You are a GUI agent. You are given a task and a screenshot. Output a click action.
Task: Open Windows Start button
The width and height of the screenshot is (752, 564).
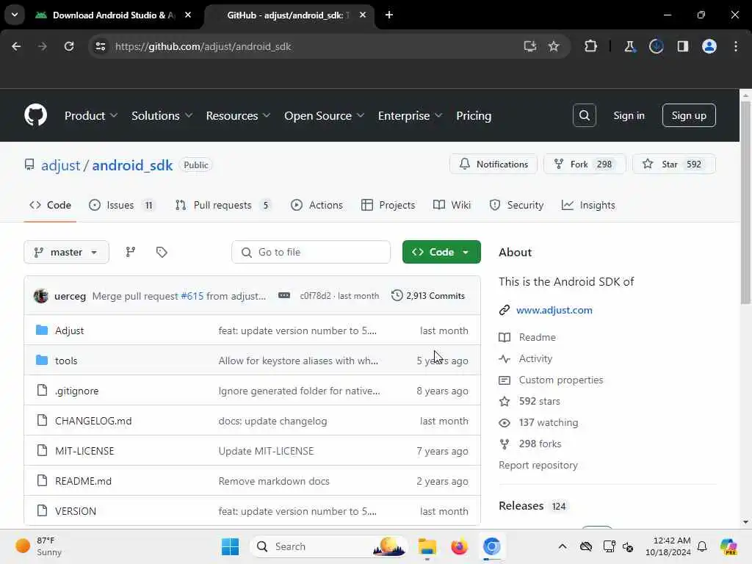(230, 546)
